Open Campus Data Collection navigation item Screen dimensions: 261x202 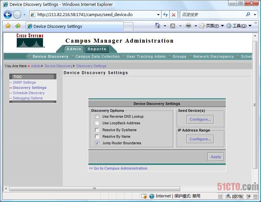point(98,56)
